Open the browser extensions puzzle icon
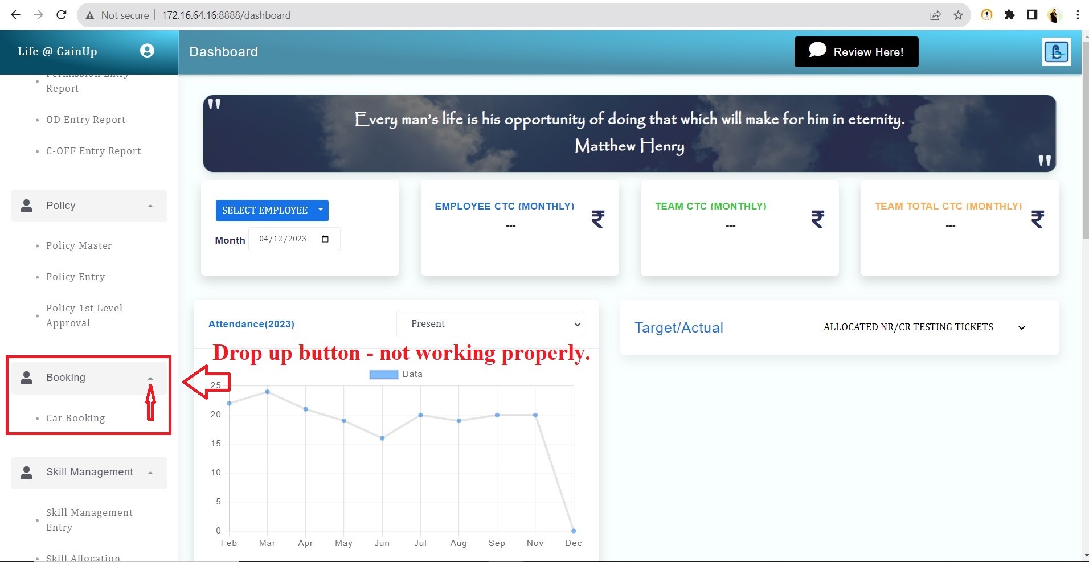Image resolution: width=1089 pixels, height=562 pixels. coord(1009,15)
